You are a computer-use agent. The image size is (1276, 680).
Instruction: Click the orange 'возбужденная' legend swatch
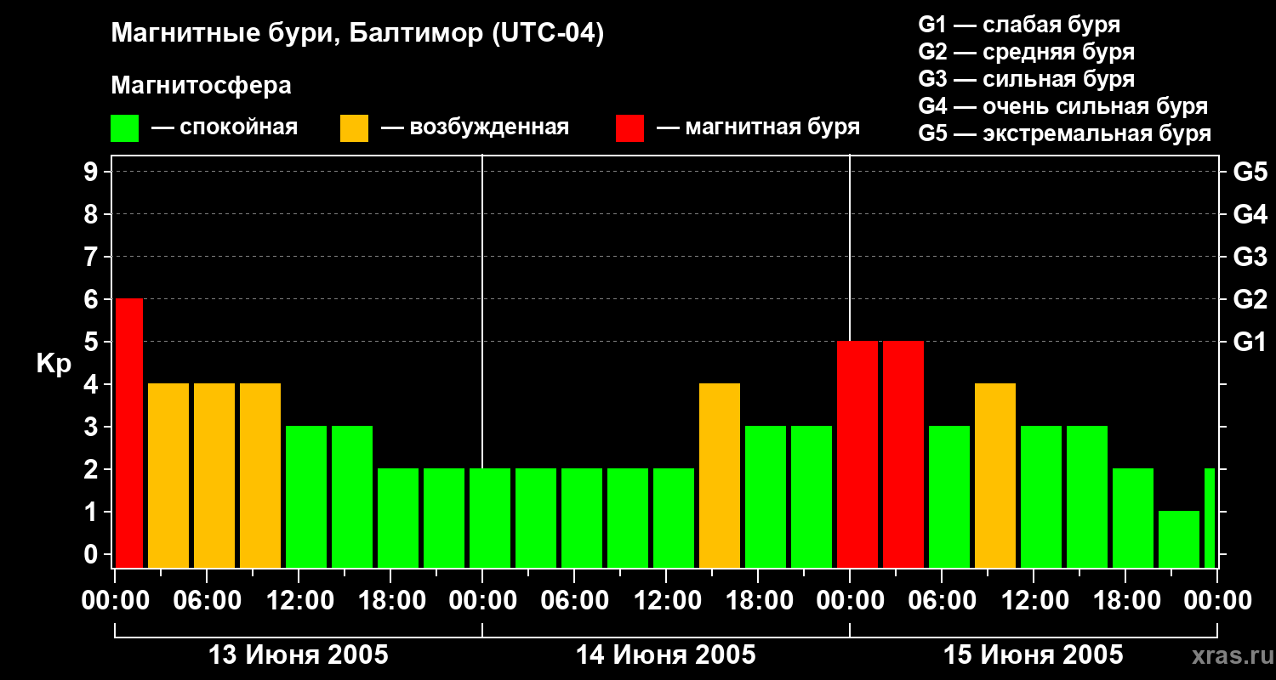(x=354, y=128)
